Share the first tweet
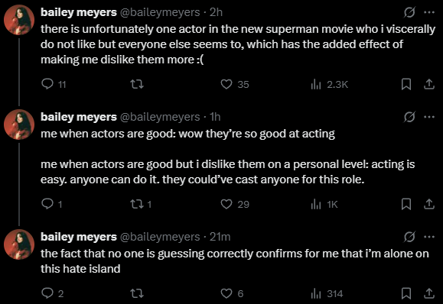Image resolution: width=443 pixels, height=304 pixels. 429,84
